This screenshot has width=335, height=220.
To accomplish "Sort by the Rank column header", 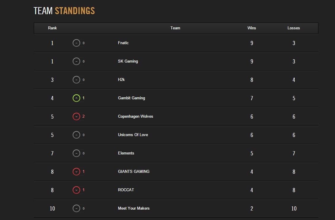I will [52, 28].
